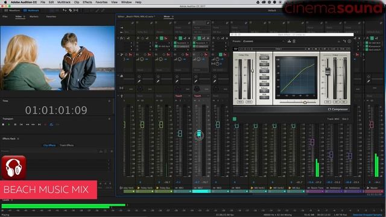
Task: Edit the EQ pencil on the MX2 channel
Action: pyautogui.click(x=195, y=81)
